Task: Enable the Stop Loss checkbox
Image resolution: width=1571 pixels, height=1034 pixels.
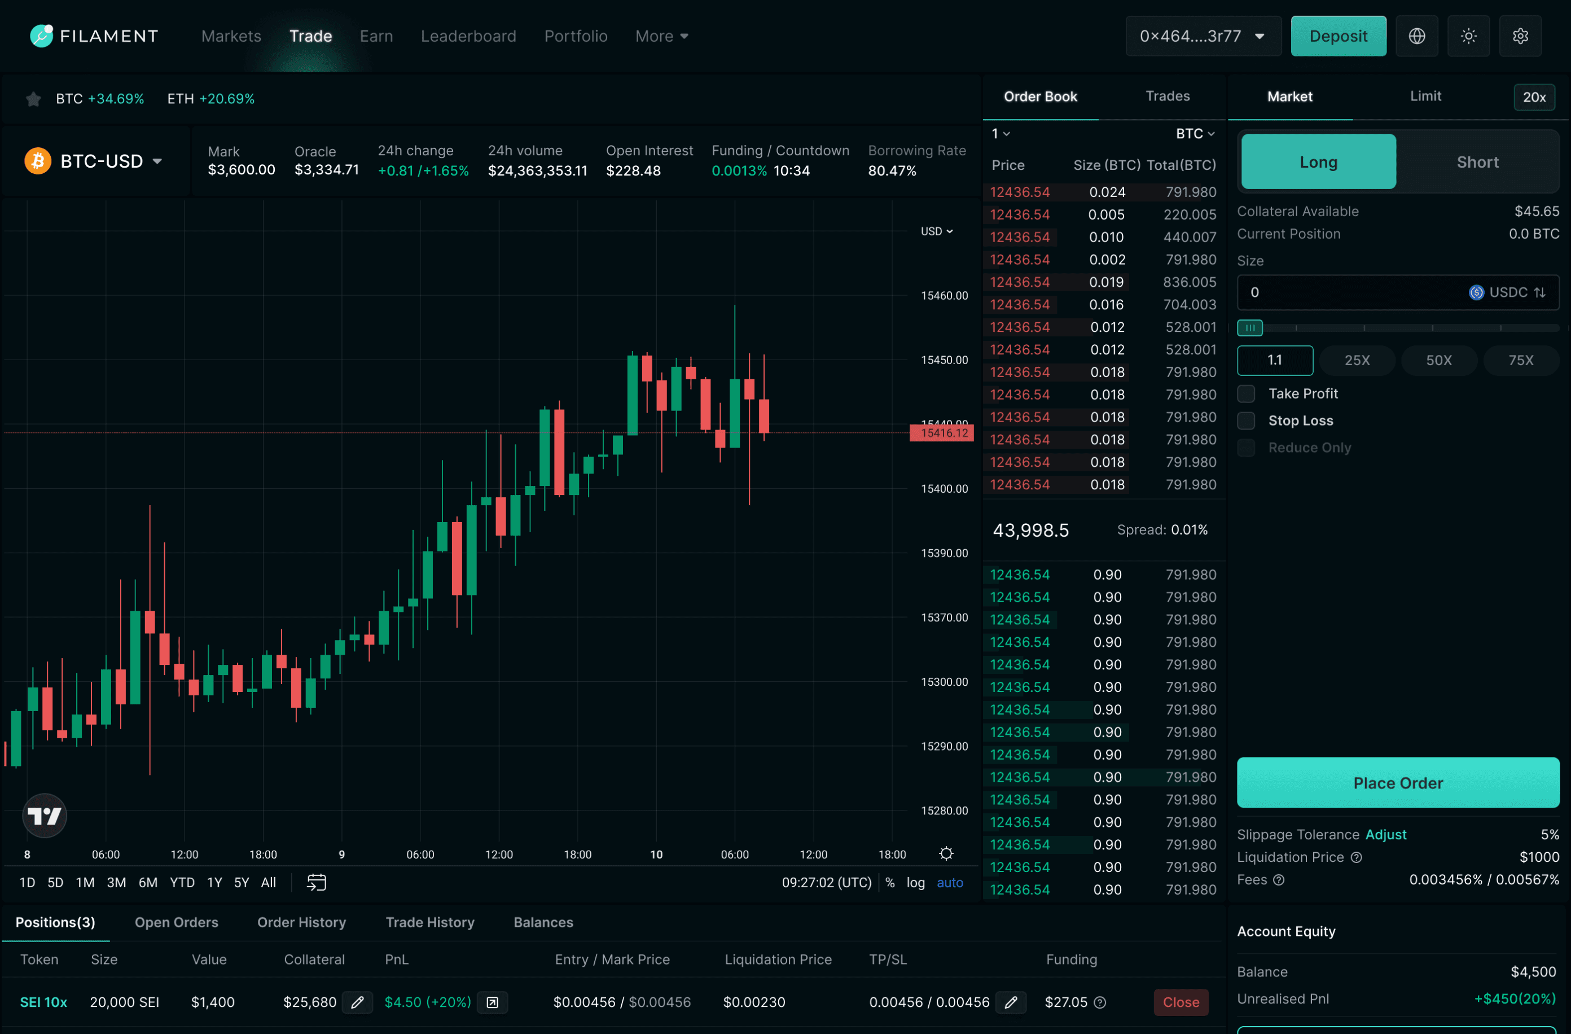Action: [x=1245, y=420]
